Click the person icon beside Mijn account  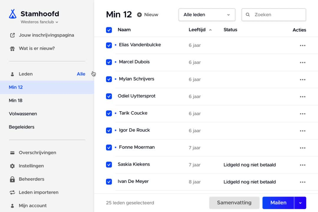[x=12, y=206]
